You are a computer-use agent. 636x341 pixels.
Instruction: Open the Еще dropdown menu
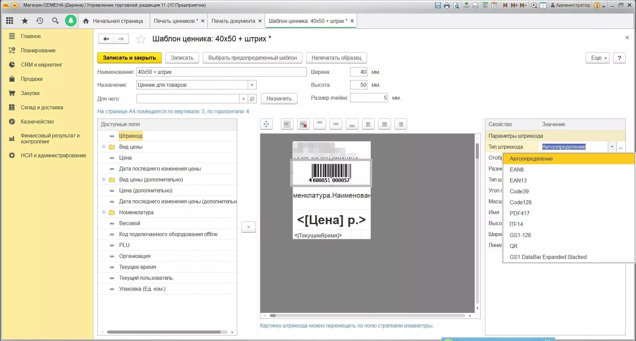[x=598, y=58]
